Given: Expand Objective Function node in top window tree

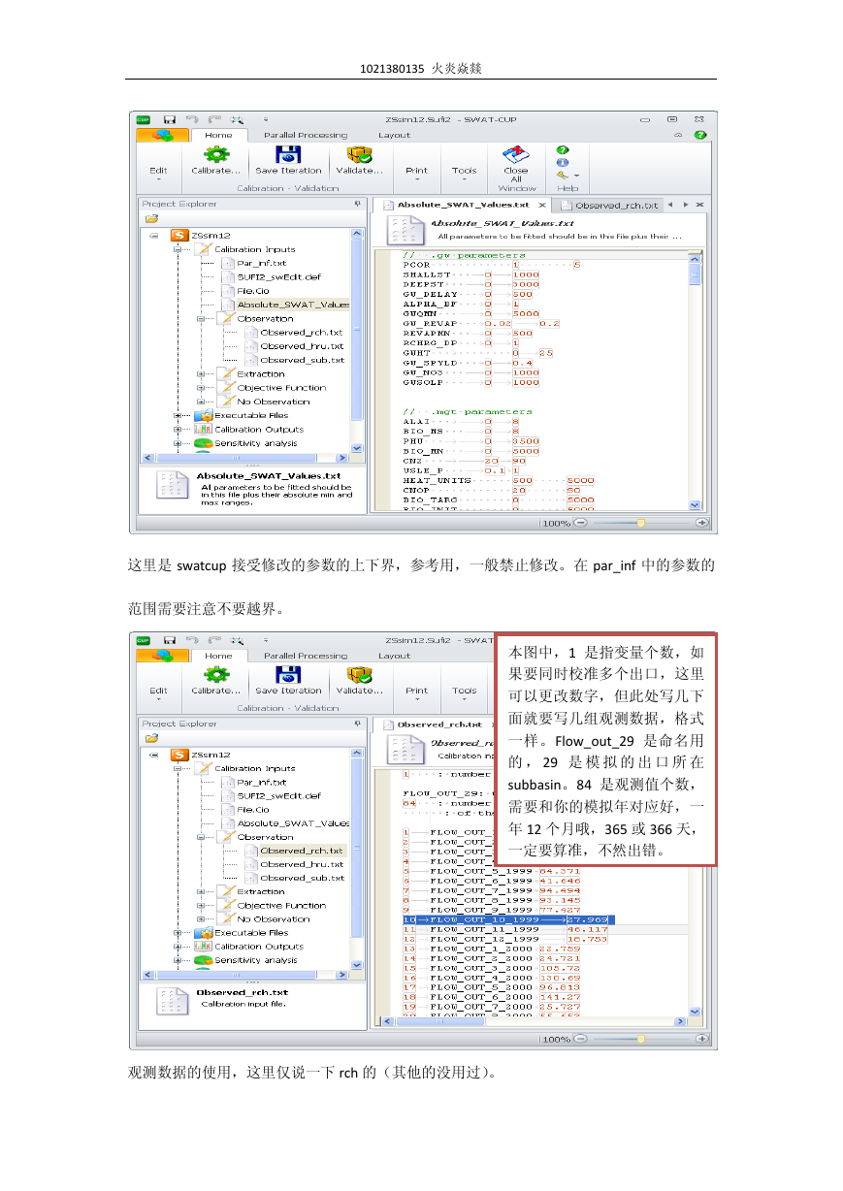Looking at the screenshot, I should [x=201, y=387].
